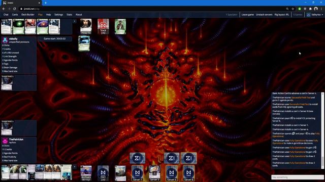
Task: Select the red card in runner hand
Action: click(x=30, y=26)
